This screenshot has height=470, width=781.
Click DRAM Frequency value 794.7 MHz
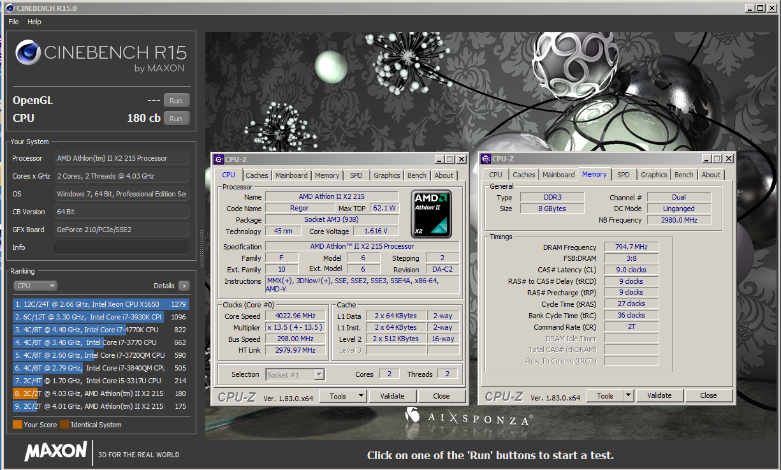click(x=631, y=247)
